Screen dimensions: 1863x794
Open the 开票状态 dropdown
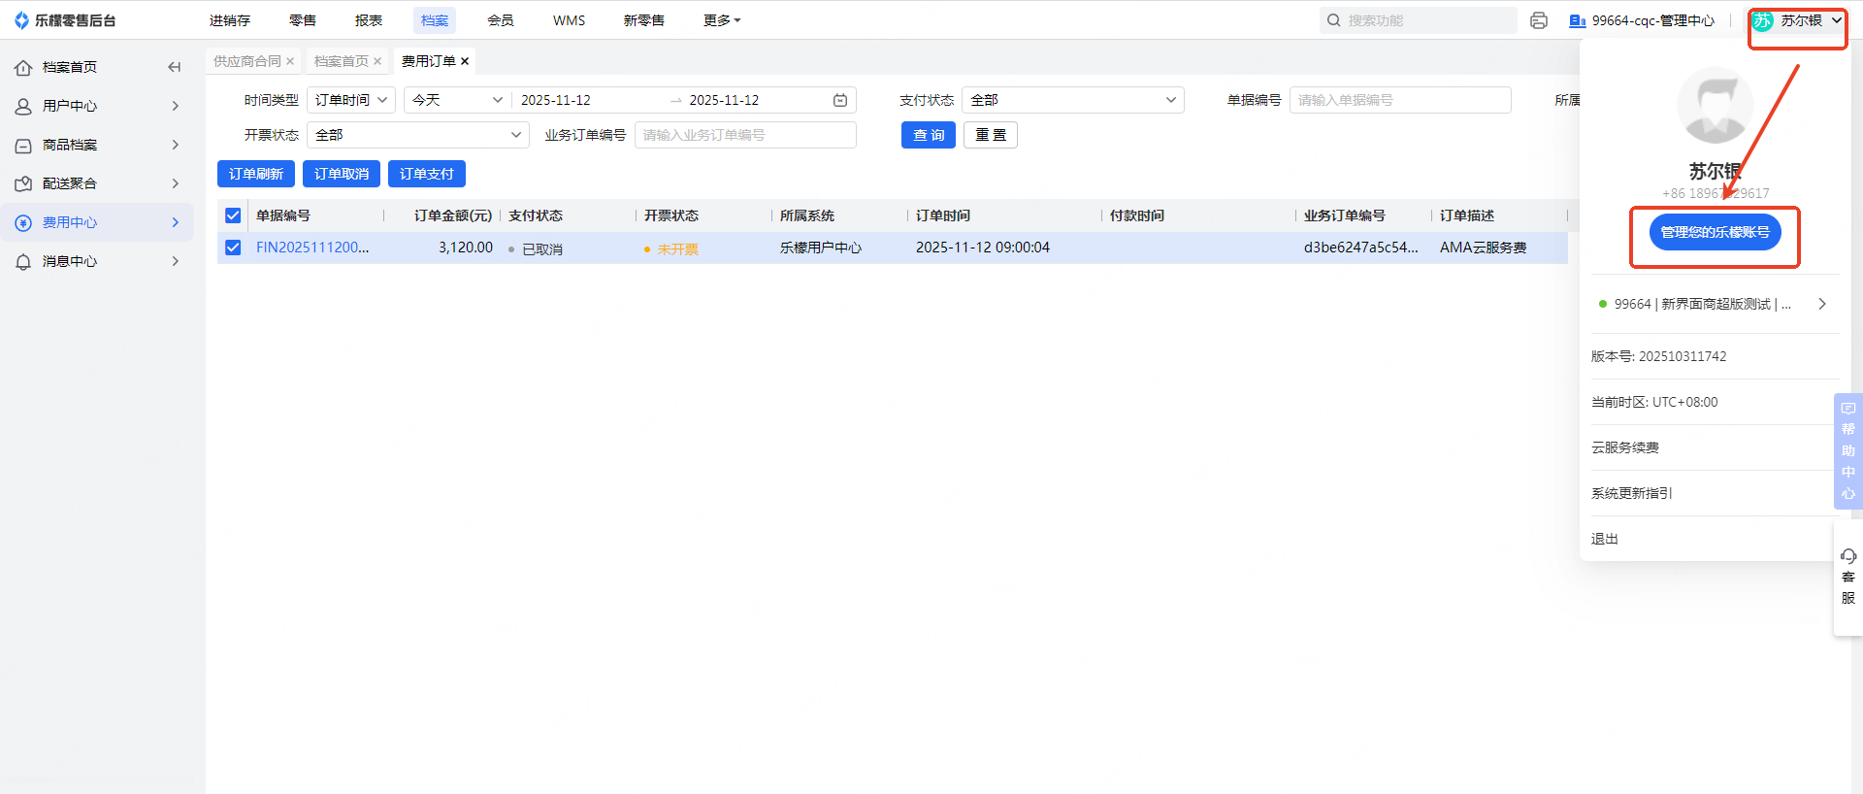[x=417, y=135]
